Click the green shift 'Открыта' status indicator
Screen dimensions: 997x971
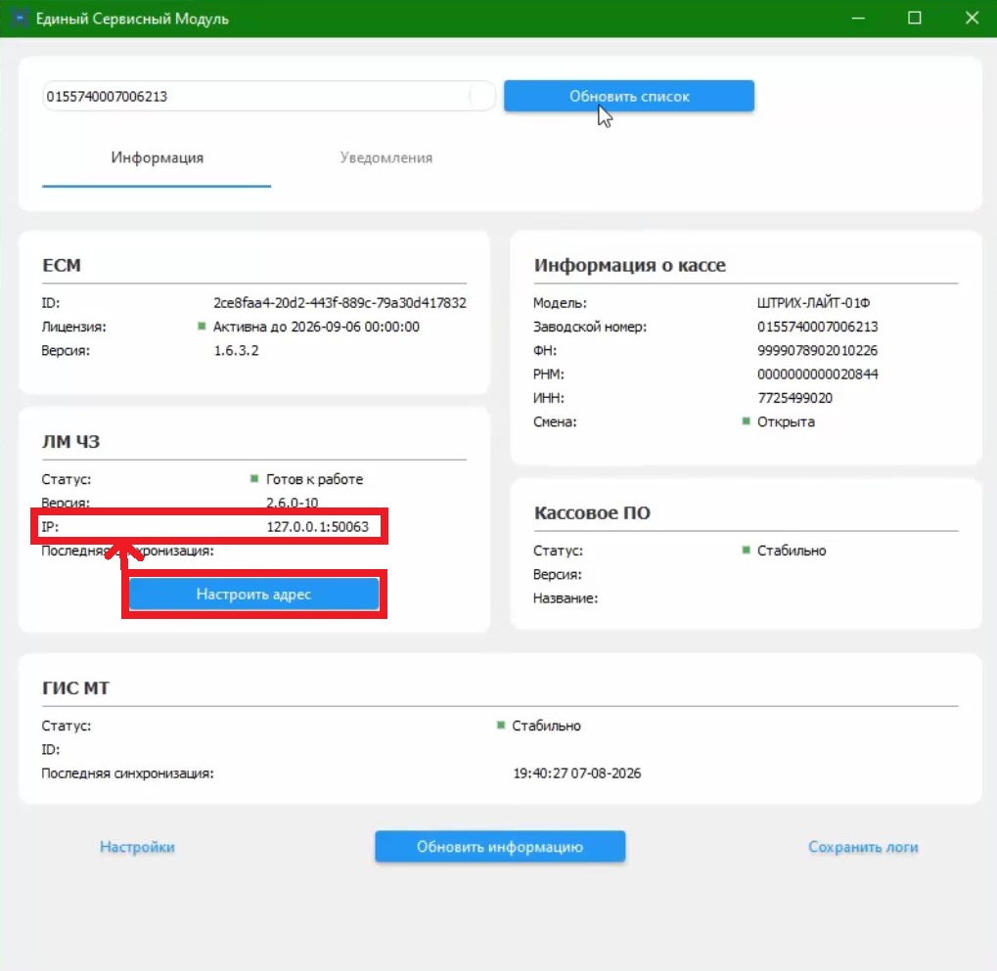point(746,420)
